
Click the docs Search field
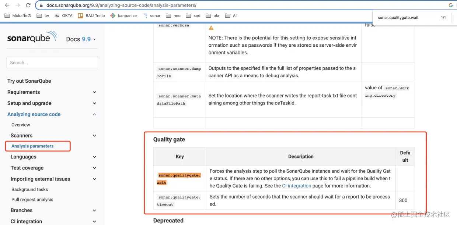tap(52, 63)
